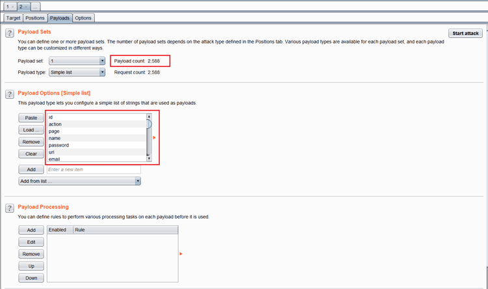Open new attack tab with ellipsis tab
This screenshot has height=289, width=488.
[x=36, y=6]
